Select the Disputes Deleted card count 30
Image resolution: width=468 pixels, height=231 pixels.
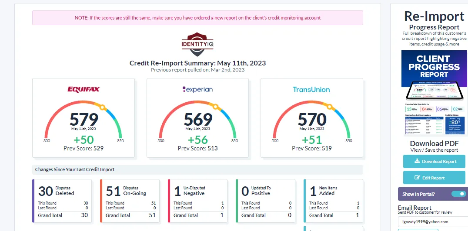pyautogui.click(x=45, y=191)
